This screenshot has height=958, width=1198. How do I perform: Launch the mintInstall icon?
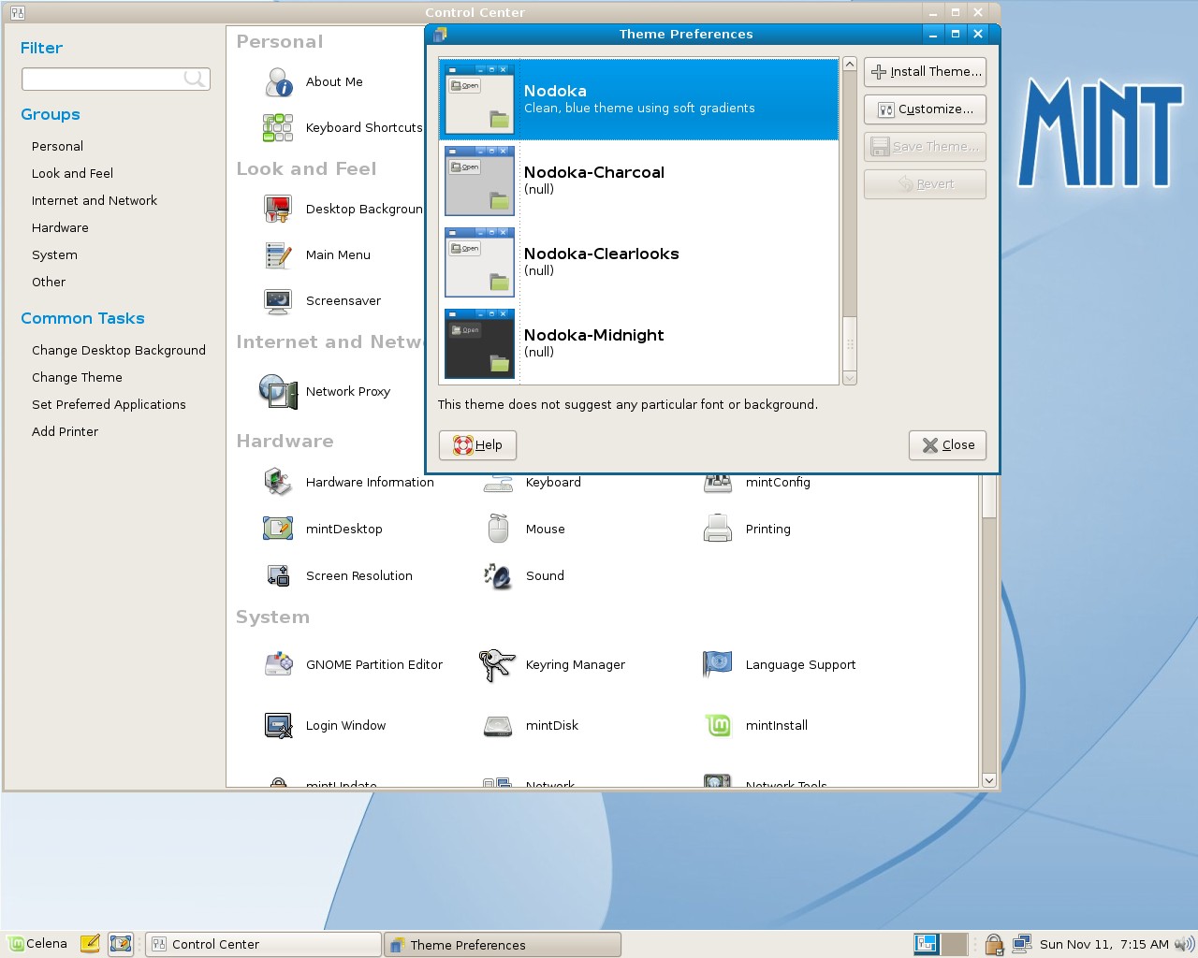coord(718,725)
